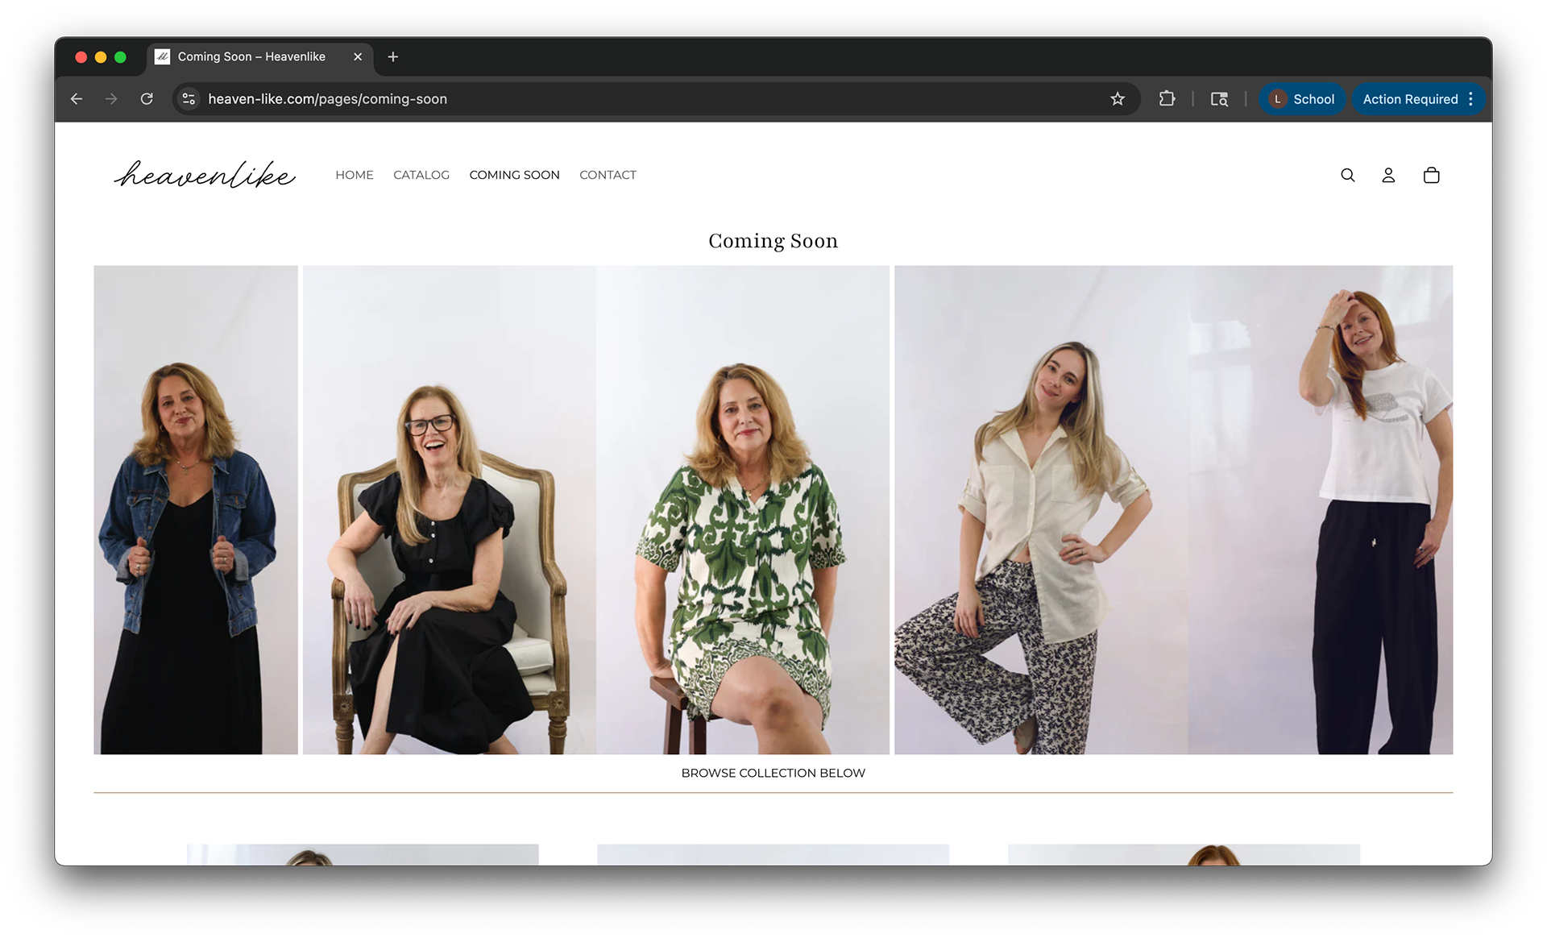Screen dimensions: 1547x938
Task: Open the site information icon in address bar
Action: (189, 99)
